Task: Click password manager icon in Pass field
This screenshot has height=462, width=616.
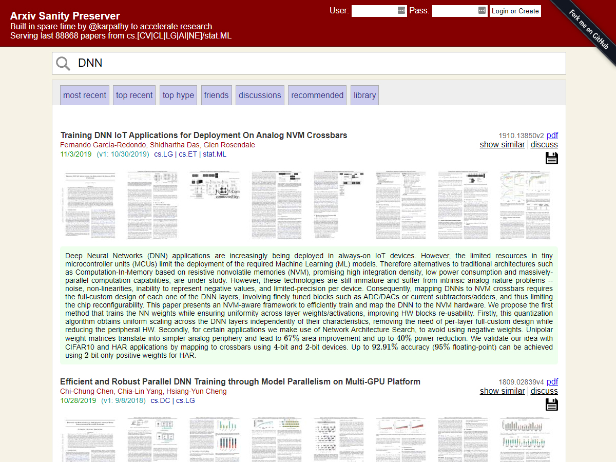Action: click(482, 11)
